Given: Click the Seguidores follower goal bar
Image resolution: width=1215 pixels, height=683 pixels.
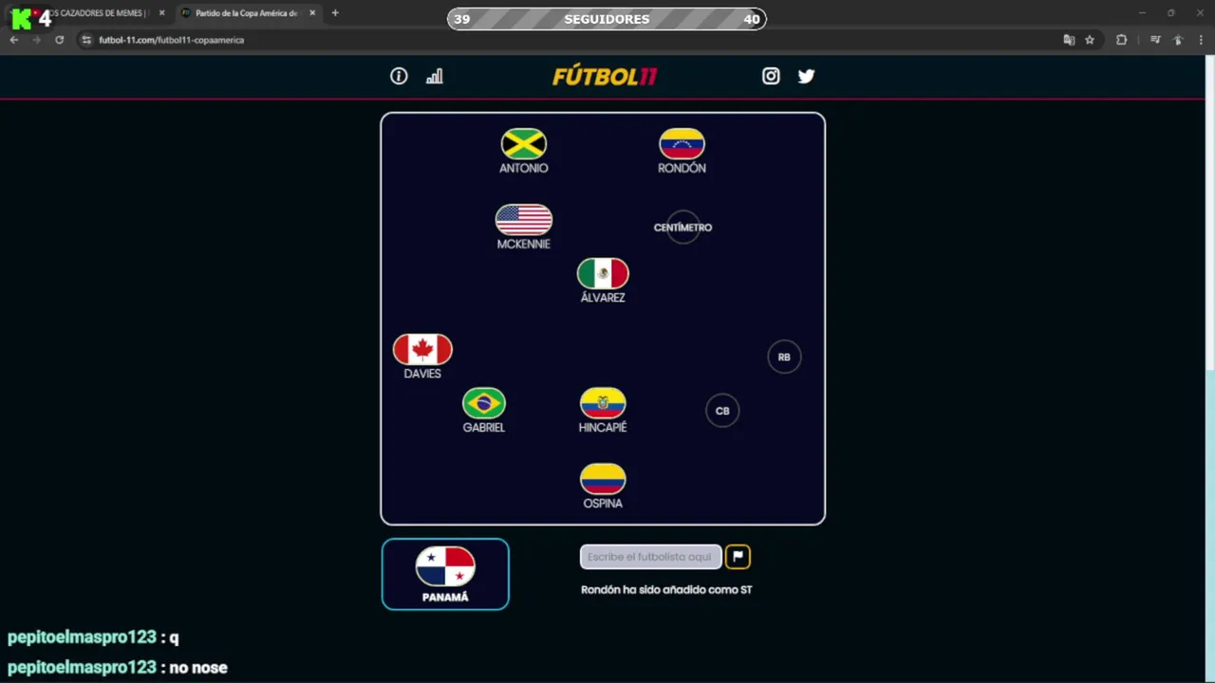Looking at the screenshot, I should click(607, 19).
